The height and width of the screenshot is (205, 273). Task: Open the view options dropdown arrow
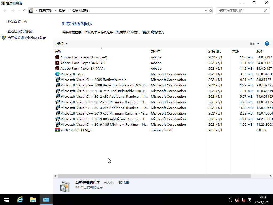coord(258,43)
